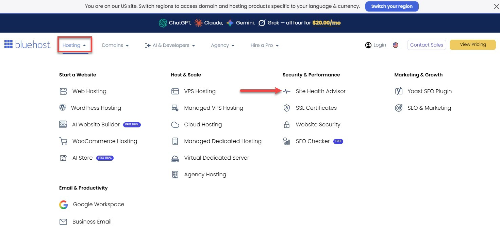Click the Gemini logo in promo banner
This screenshot has width=500, height=231.
[x=230, y=23]
